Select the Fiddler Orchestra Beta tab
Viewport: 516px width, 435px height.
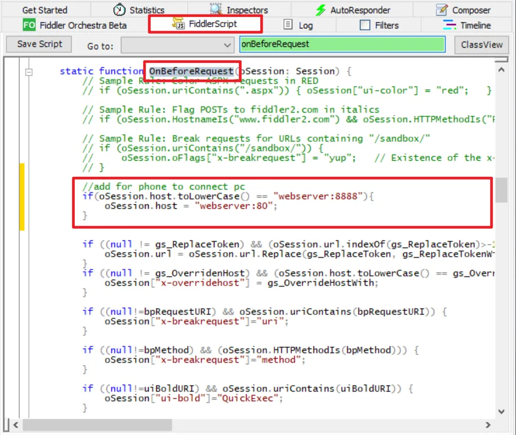(75, 25)
